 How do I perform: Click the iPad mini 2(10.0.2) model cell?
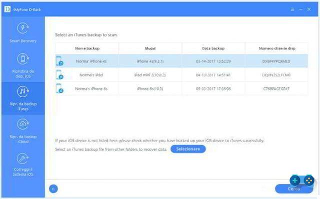tap(150, 75)
